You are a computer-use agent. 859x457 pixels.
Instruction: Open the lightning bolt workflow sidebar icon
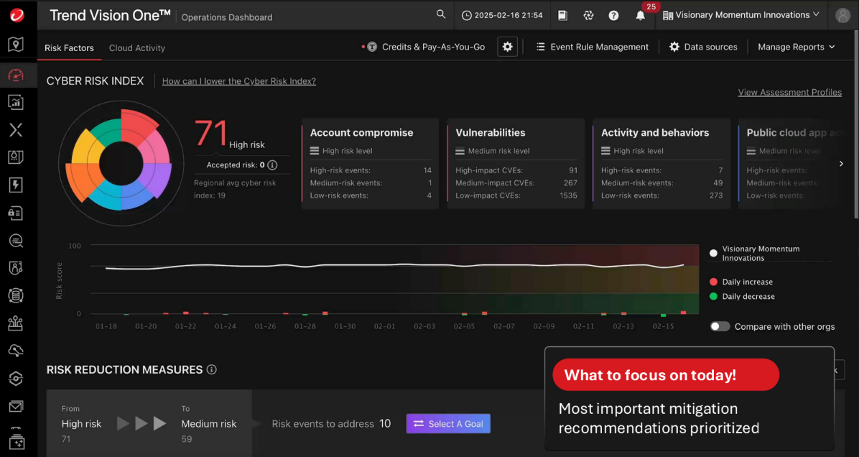[x=16, y=185]
